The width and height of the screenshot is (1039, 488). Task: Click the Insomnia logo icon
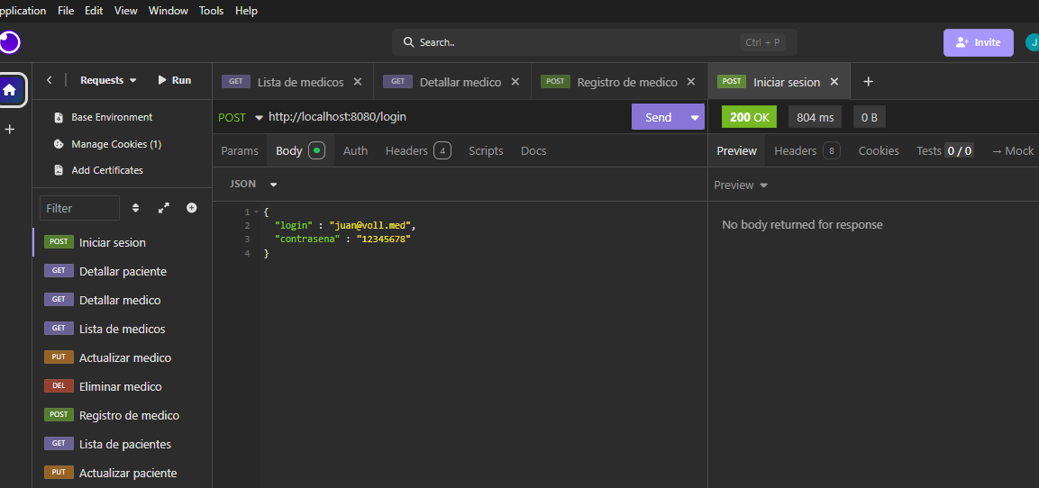click(x=9, y=42)
